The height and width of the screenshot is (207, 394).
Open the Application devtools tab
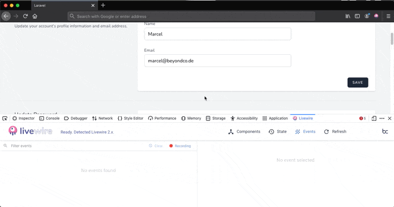pos(275,118)
